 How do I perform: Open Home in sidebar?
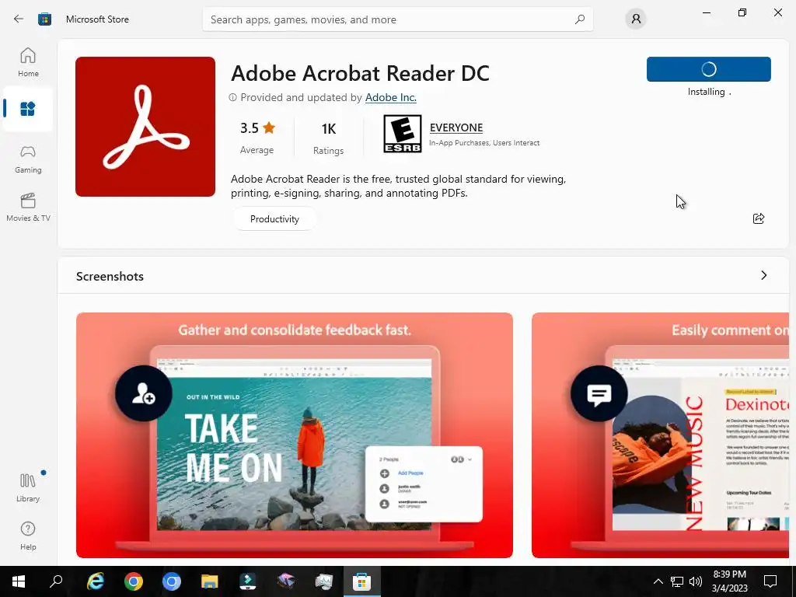coord(28,62)
